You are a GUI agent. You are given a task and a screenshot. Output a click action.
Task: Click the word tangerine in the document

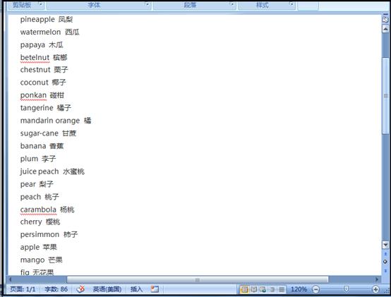37,108
